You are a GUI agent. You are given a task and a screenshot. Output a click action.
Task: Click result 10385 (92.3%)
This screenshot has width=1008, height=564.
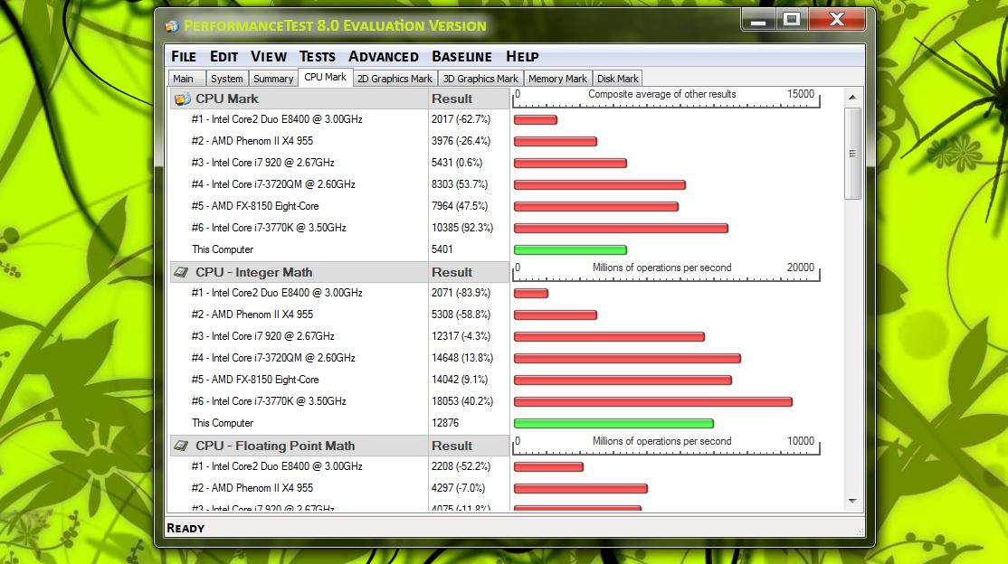462,228
